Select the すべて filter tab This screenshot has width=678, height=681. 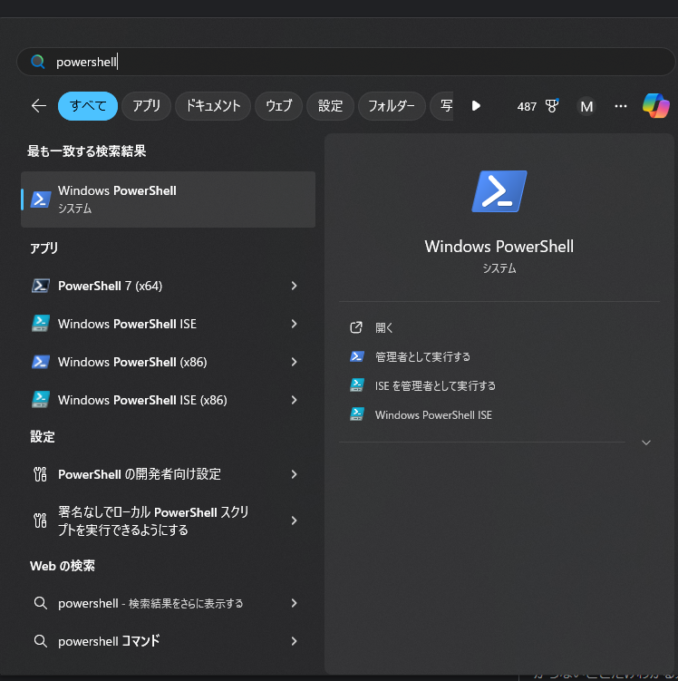coord(88,105)
